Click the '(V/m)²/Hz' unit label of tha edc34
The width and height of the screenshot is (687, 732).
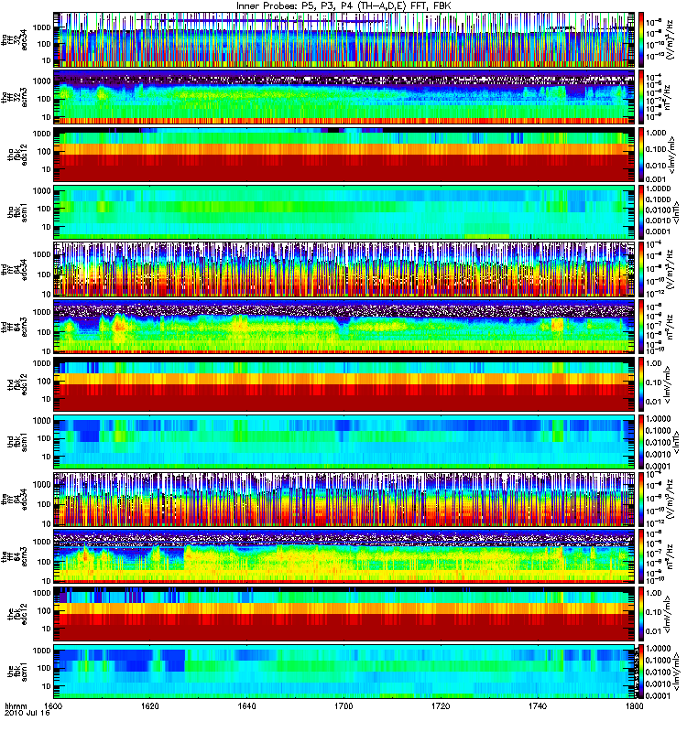click(x=670, y=39)
